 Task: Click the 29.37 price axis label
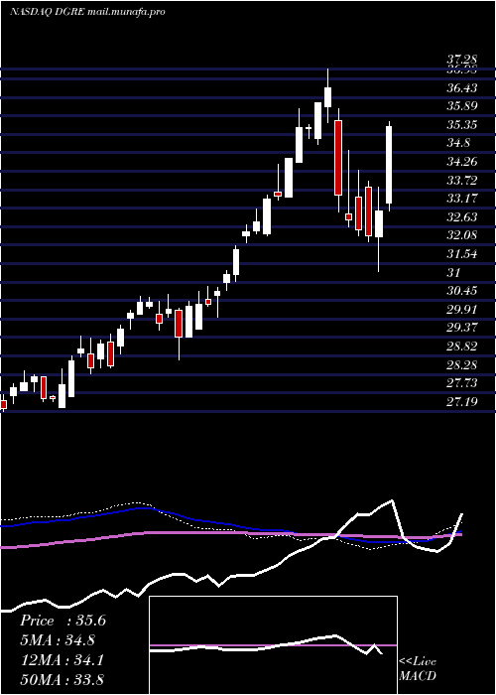(x=462, y=328)
